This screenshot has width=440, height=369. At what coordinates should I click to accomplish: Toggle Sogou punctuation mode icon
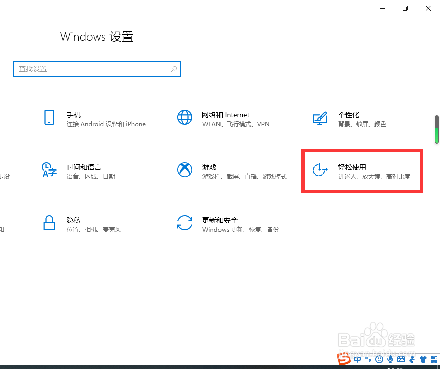point(368,359)
